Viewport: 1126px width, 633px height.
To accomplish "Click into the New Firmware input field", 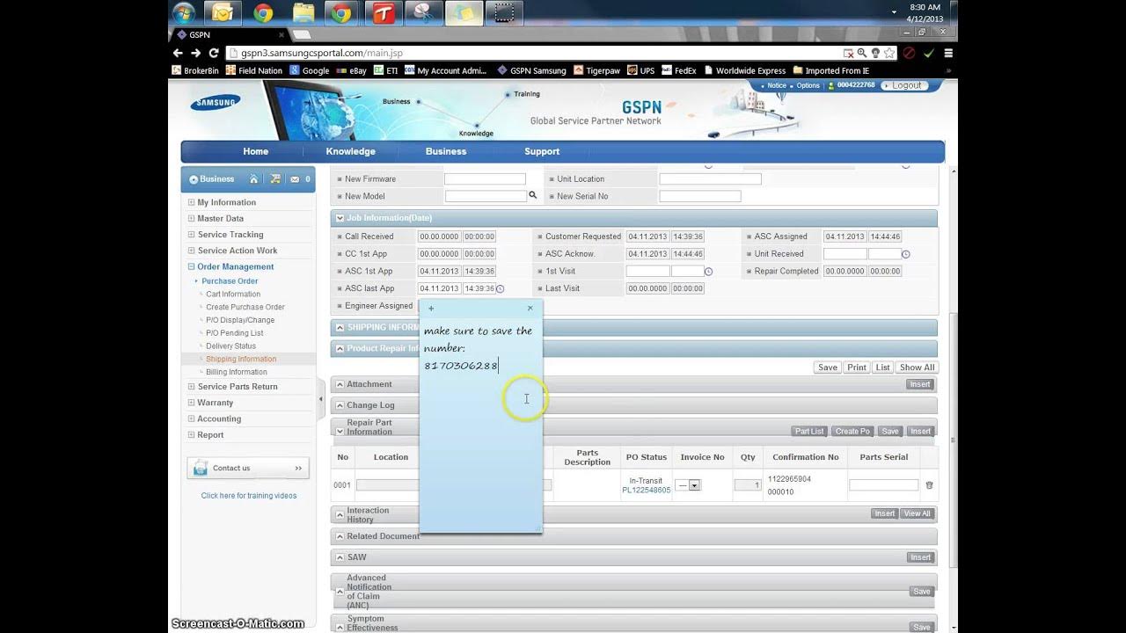I will click(x=485, y=179).
